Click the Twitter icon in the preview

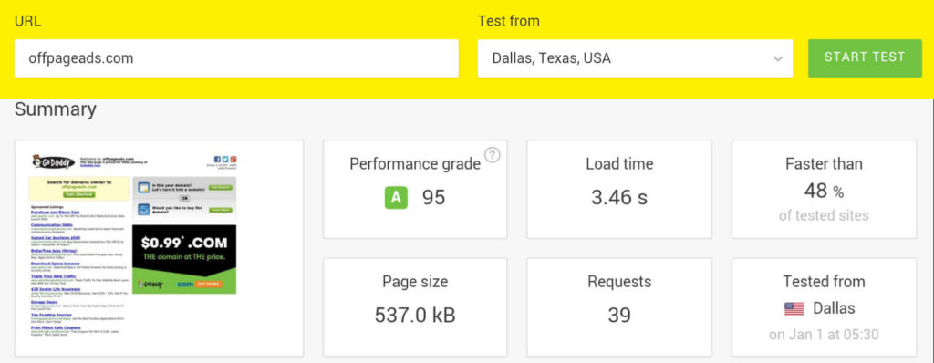pos(226,160)
